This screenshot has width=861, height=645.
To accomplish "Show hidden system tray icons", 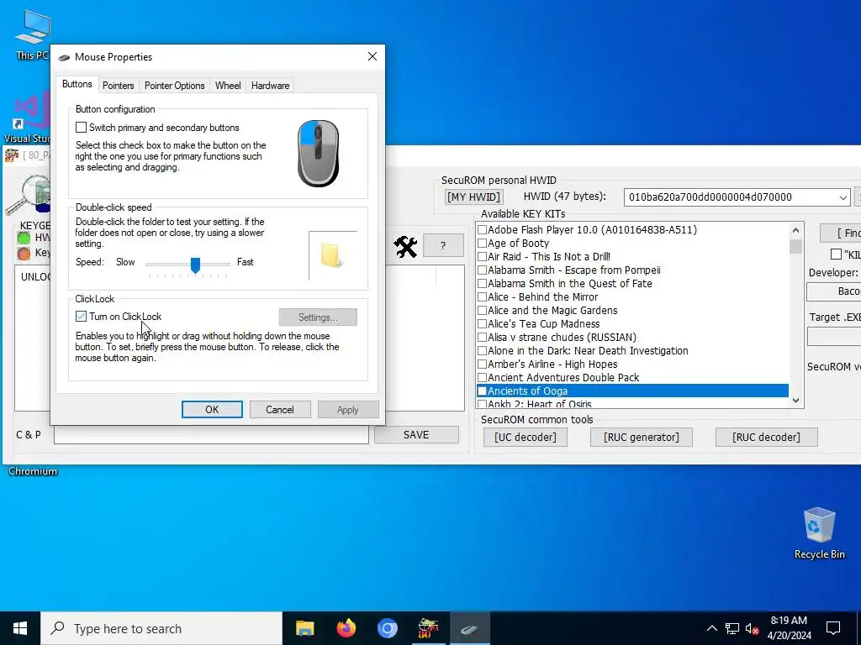I will coord(711,628).
